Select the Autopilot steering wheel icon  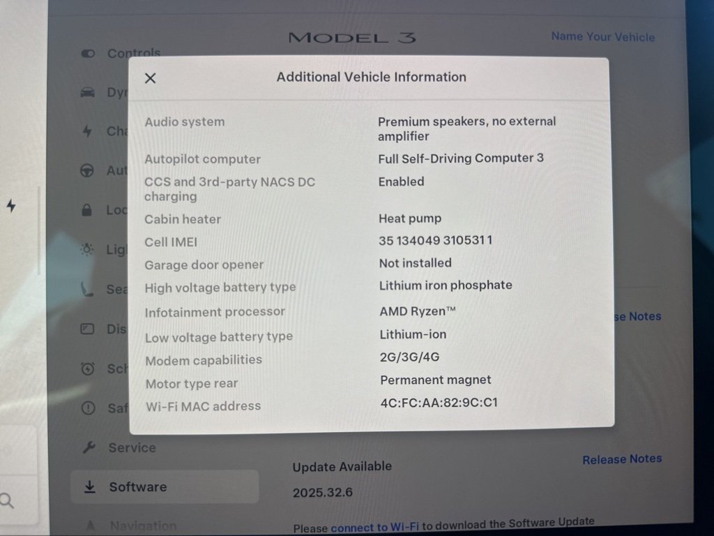[87, 170]
